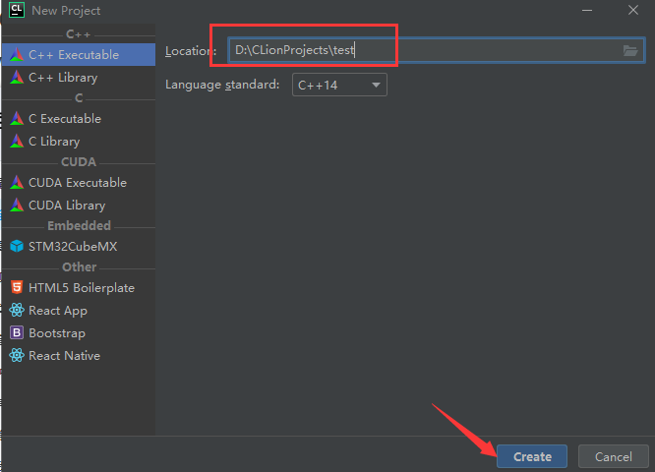Select C++ Library project type
Viewport: 655px width, 472px height.
[x=79, y=78]
